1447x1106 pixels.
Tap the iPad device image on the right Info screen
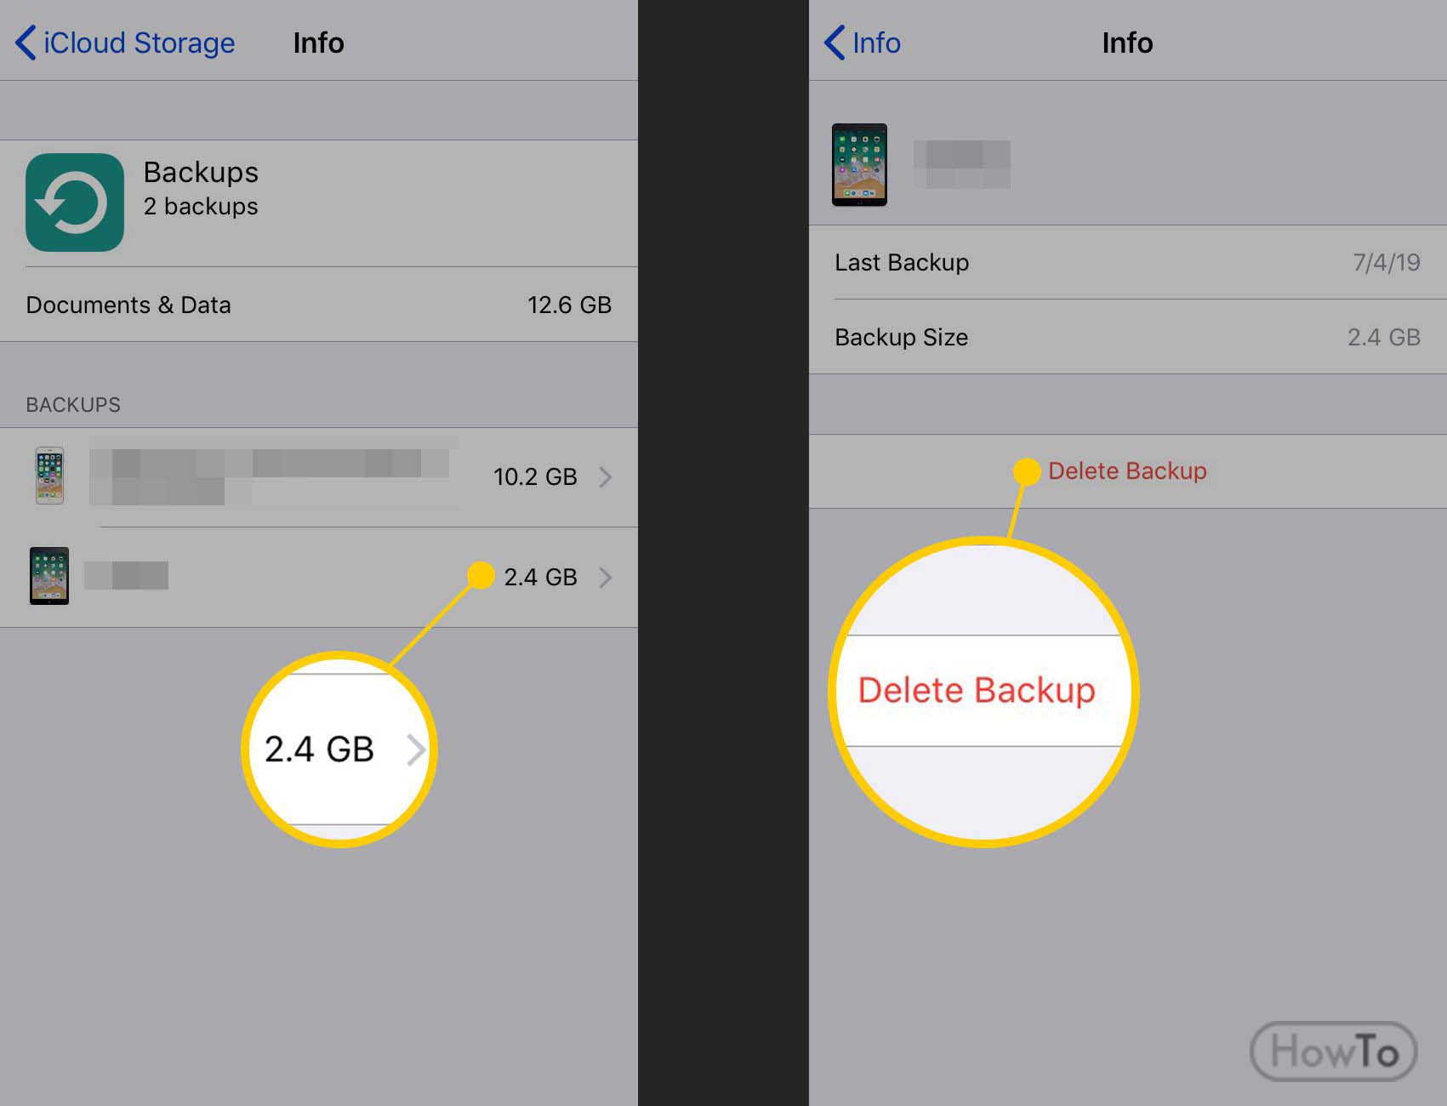pos(859,165)
